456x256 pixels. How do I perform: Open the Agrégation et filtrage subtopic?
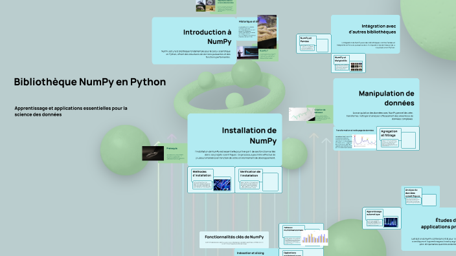[x=398, y=138]
